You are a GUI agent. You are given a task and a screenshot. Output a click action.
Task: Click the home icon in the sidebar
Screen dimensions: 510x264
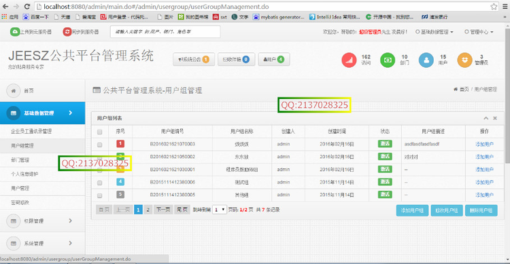[x=14, y=91]
